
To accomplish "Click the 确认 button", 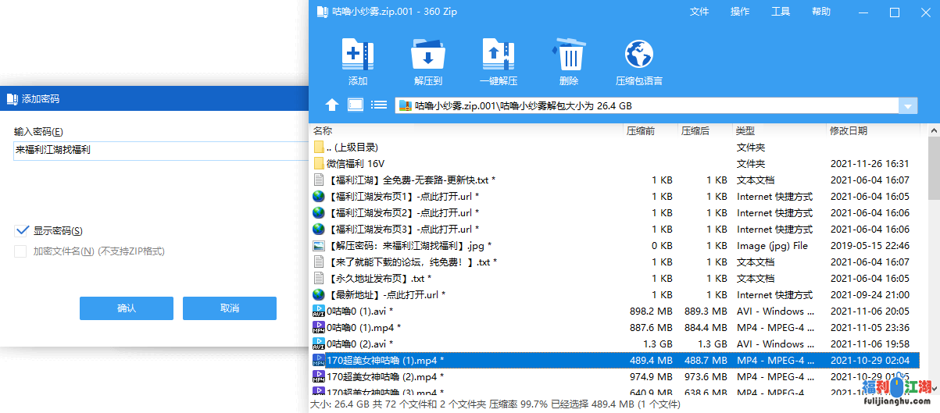I will pyautogui.click(x=126, y=308).
